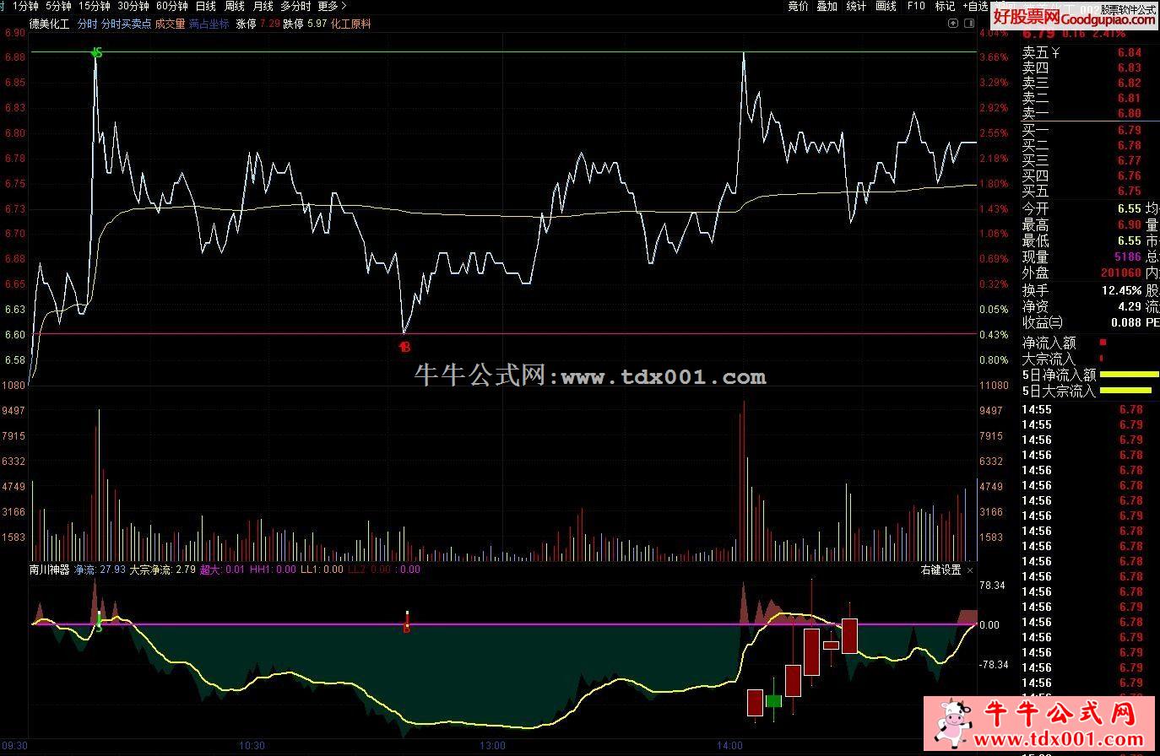The height and width of the screenshot is (756, 1160).
Task: Switch to the 15分钟 period
Action: 94,6
